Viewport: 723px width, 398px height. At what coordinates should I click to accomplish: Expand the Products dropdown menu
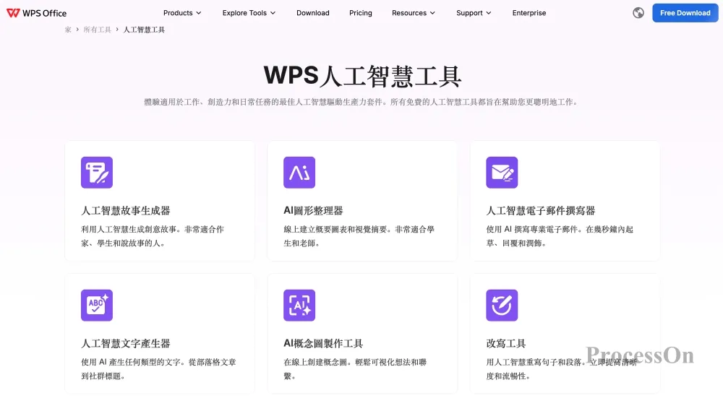tap(182, 13)
